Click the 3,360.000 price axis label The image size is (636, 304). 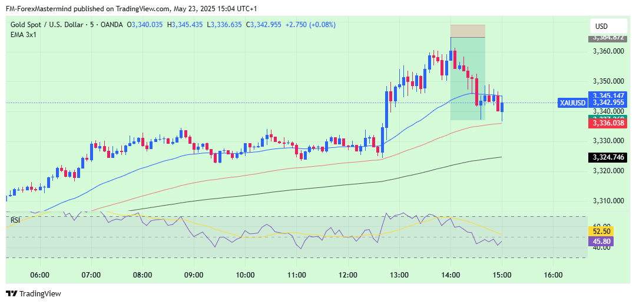pos(608,51)
